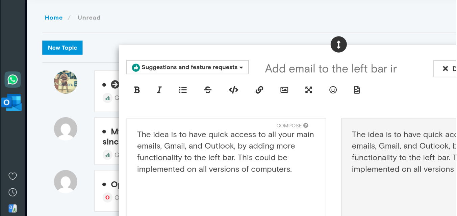
Task: Toggle zen fullscreen mode icon
Action: [309, 90]
